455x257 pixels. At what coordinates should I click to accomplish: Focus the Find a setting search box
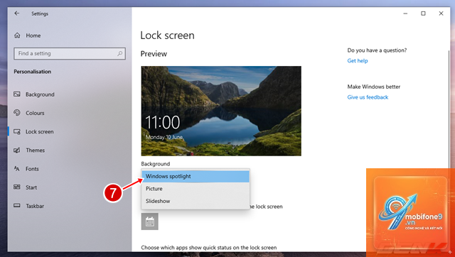[x=70, y=54]
